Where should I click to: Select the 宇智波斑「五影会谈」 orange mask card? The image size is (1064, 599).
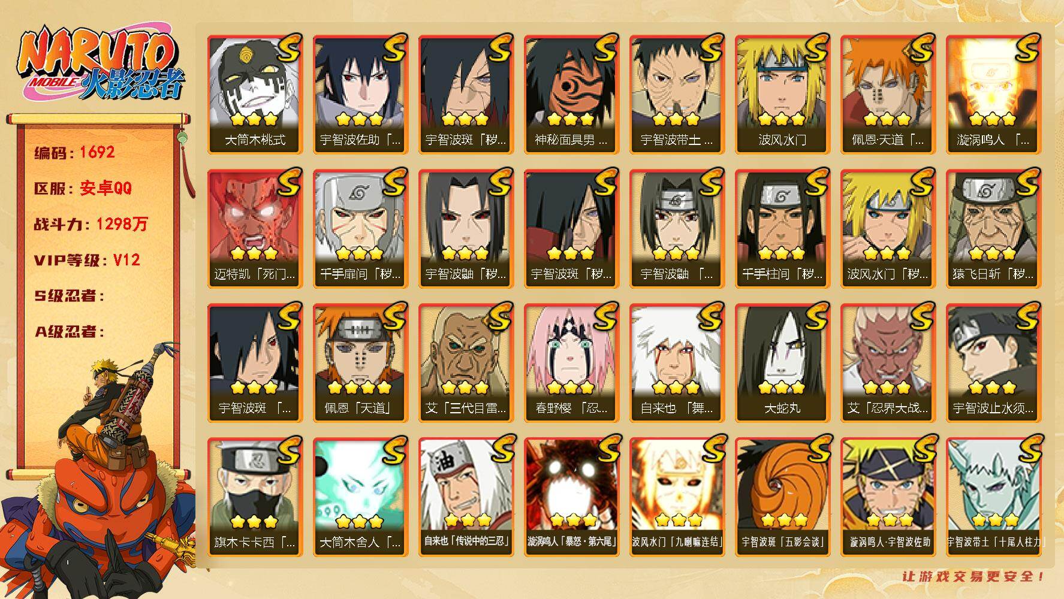[782, 497]
